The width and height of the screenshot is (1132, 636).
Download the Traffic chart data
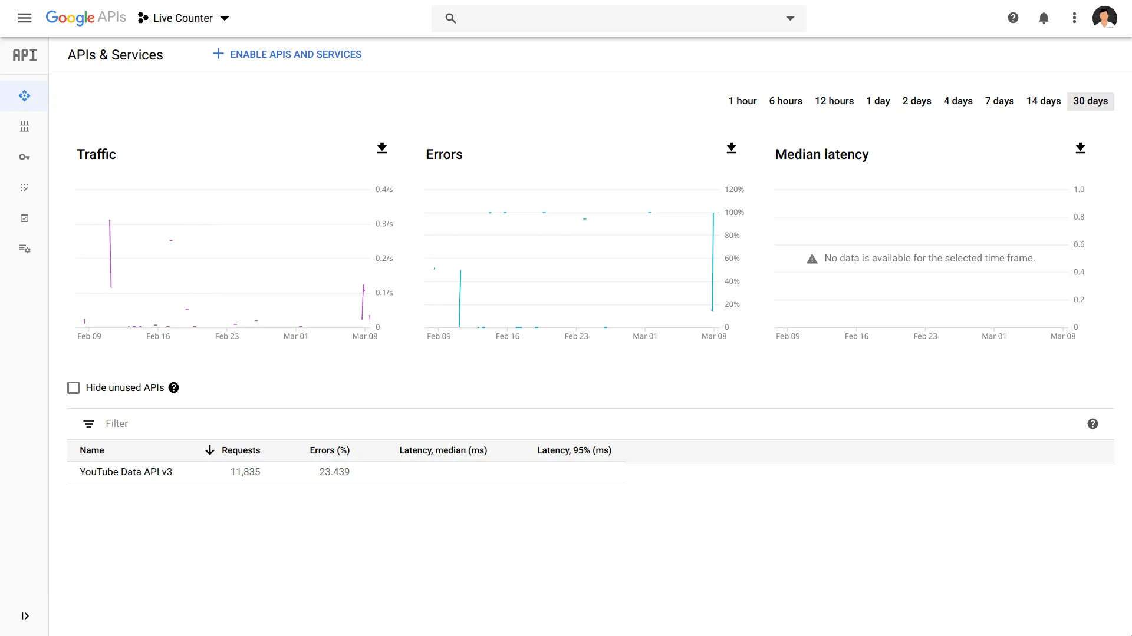coord(381,148)
